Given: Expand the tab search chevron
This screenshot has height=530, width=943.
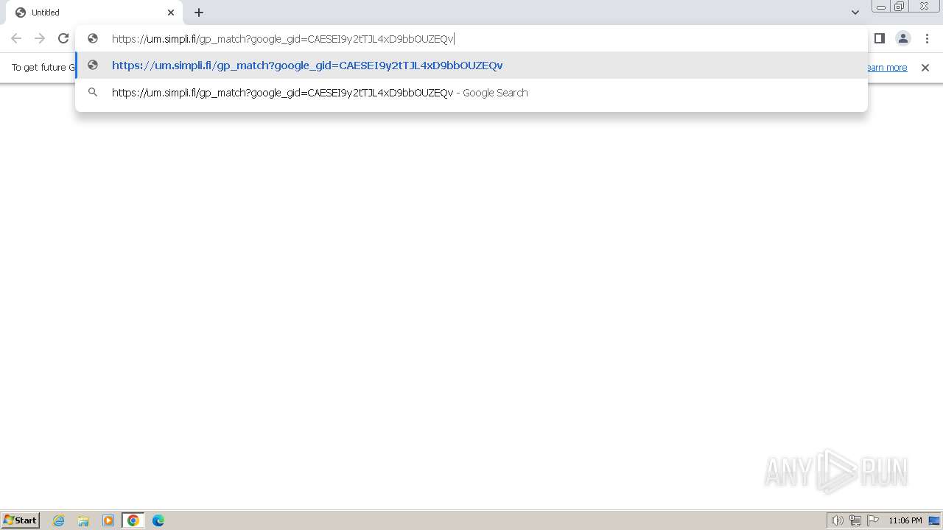Looking at the screenshot, I should click(x=855, y=13).
